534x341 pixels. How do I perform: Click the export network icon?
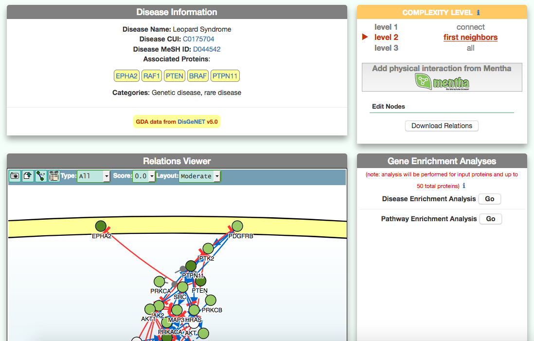point(28,176)
